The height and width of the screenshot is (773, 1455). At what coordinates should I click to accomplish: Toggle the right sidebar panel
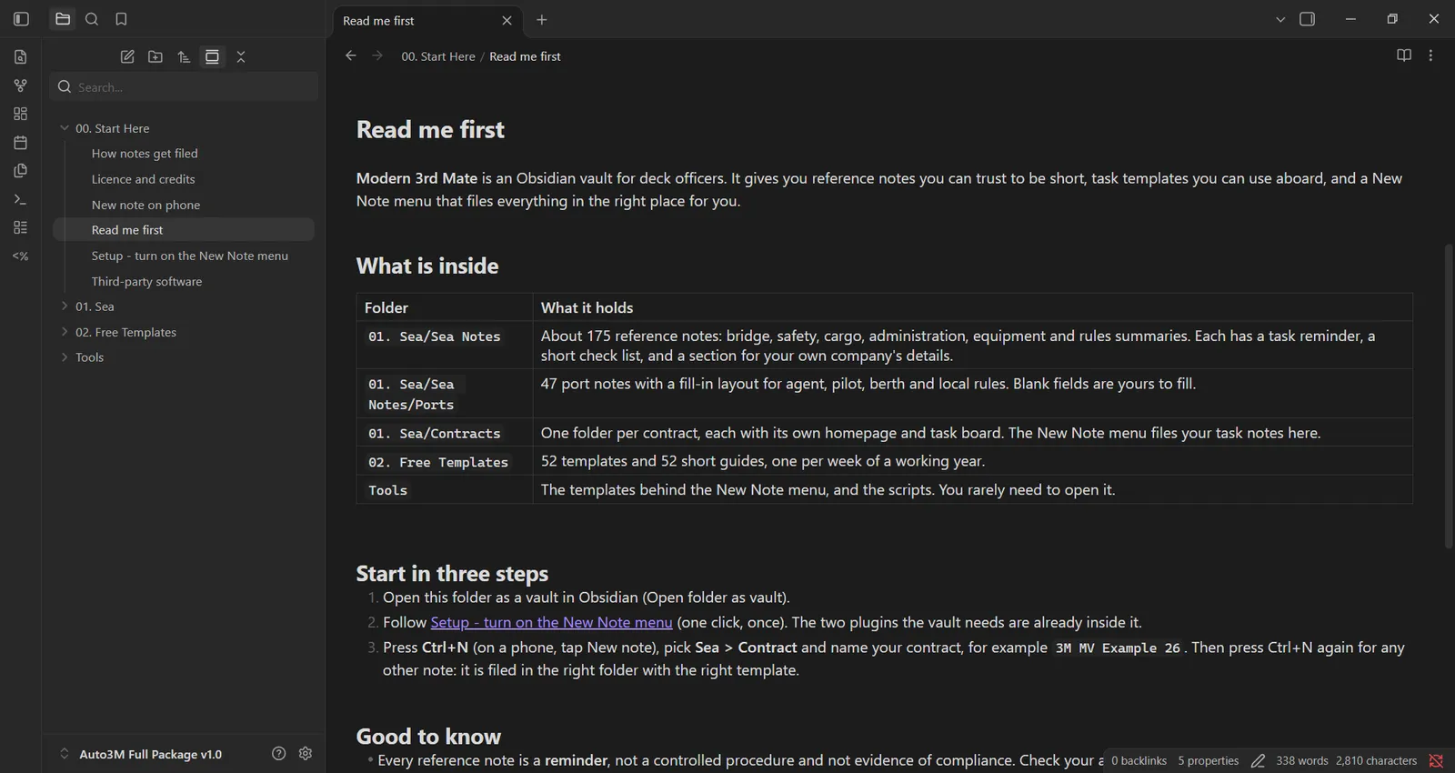1308,19
